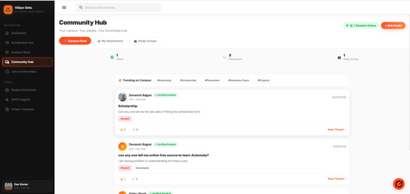
Task: Go to Campus Store
Action: click(27, 52)
